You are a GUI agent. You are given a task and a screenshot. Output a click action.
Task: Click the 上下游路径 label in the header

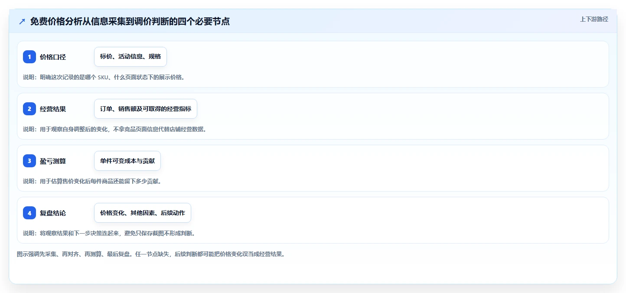(594, 19)
